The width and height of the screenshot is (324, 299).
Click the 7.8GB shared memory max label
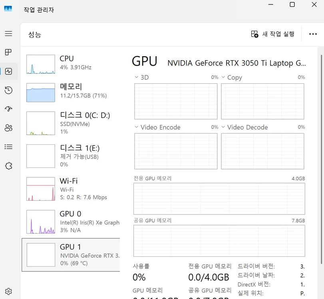298,220
